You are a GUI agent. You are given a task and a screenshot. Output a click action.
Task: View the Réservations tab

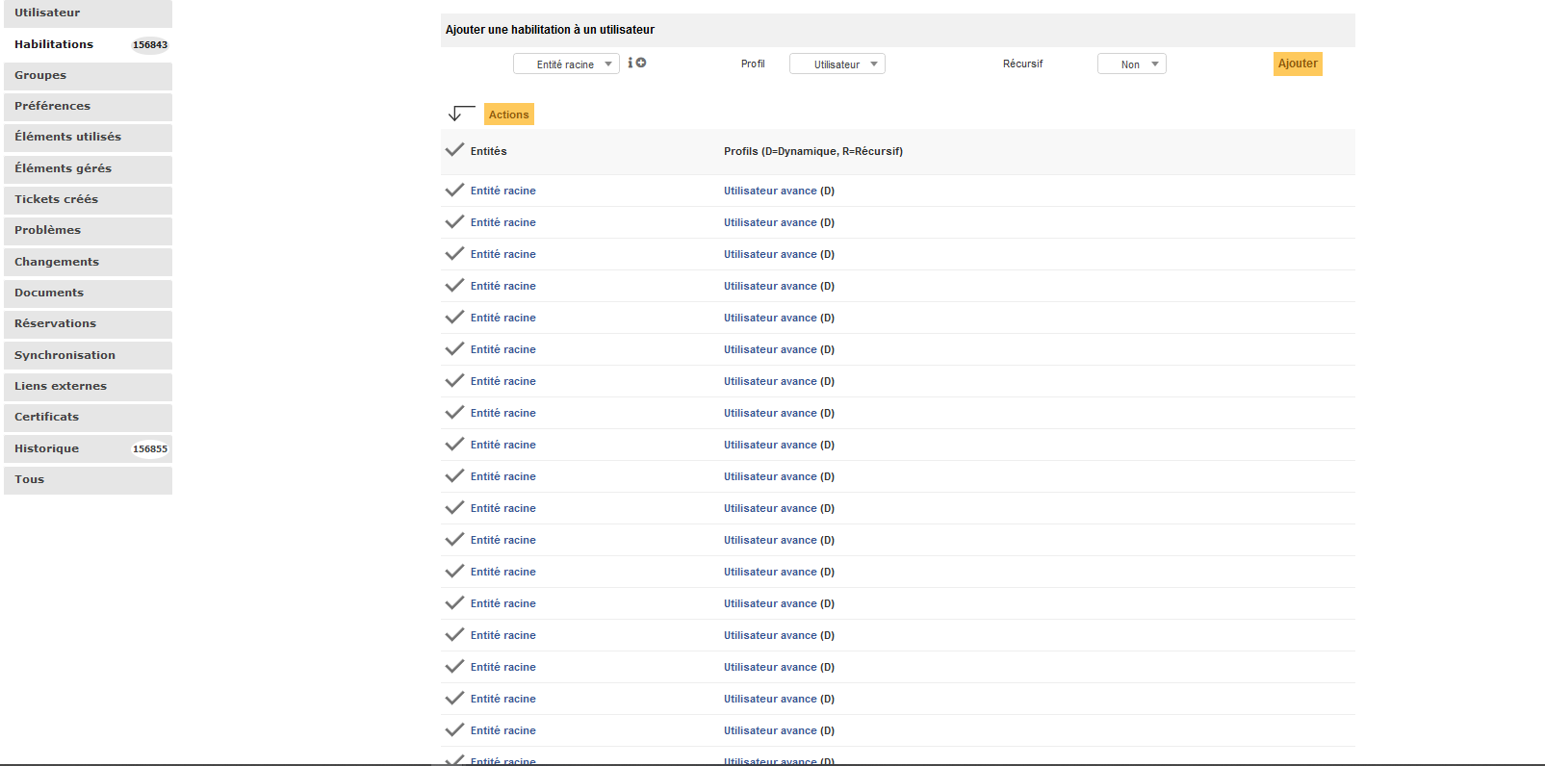(x=88, y=323)
